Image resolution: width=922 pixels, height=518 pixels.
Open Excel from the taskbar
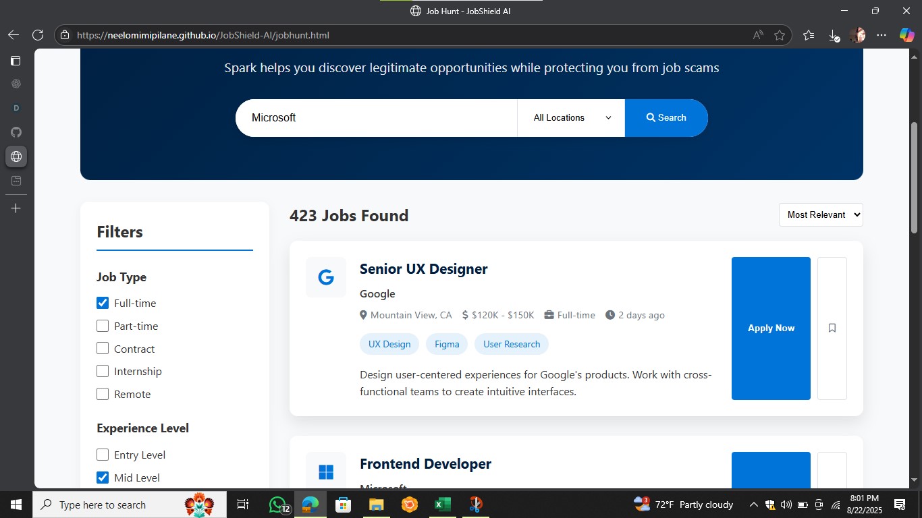coord(442,505)
